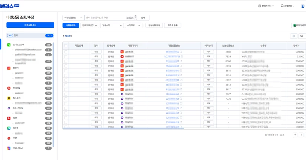Click the 셀러스 pro logo
Viewport: 306px width, 160px height.
pyautogui.click(x=10, y=6)
